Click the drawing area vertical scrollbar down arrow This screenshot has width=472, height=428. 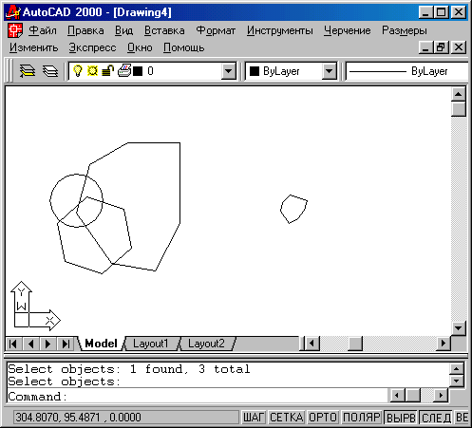[x=459, y=328]
